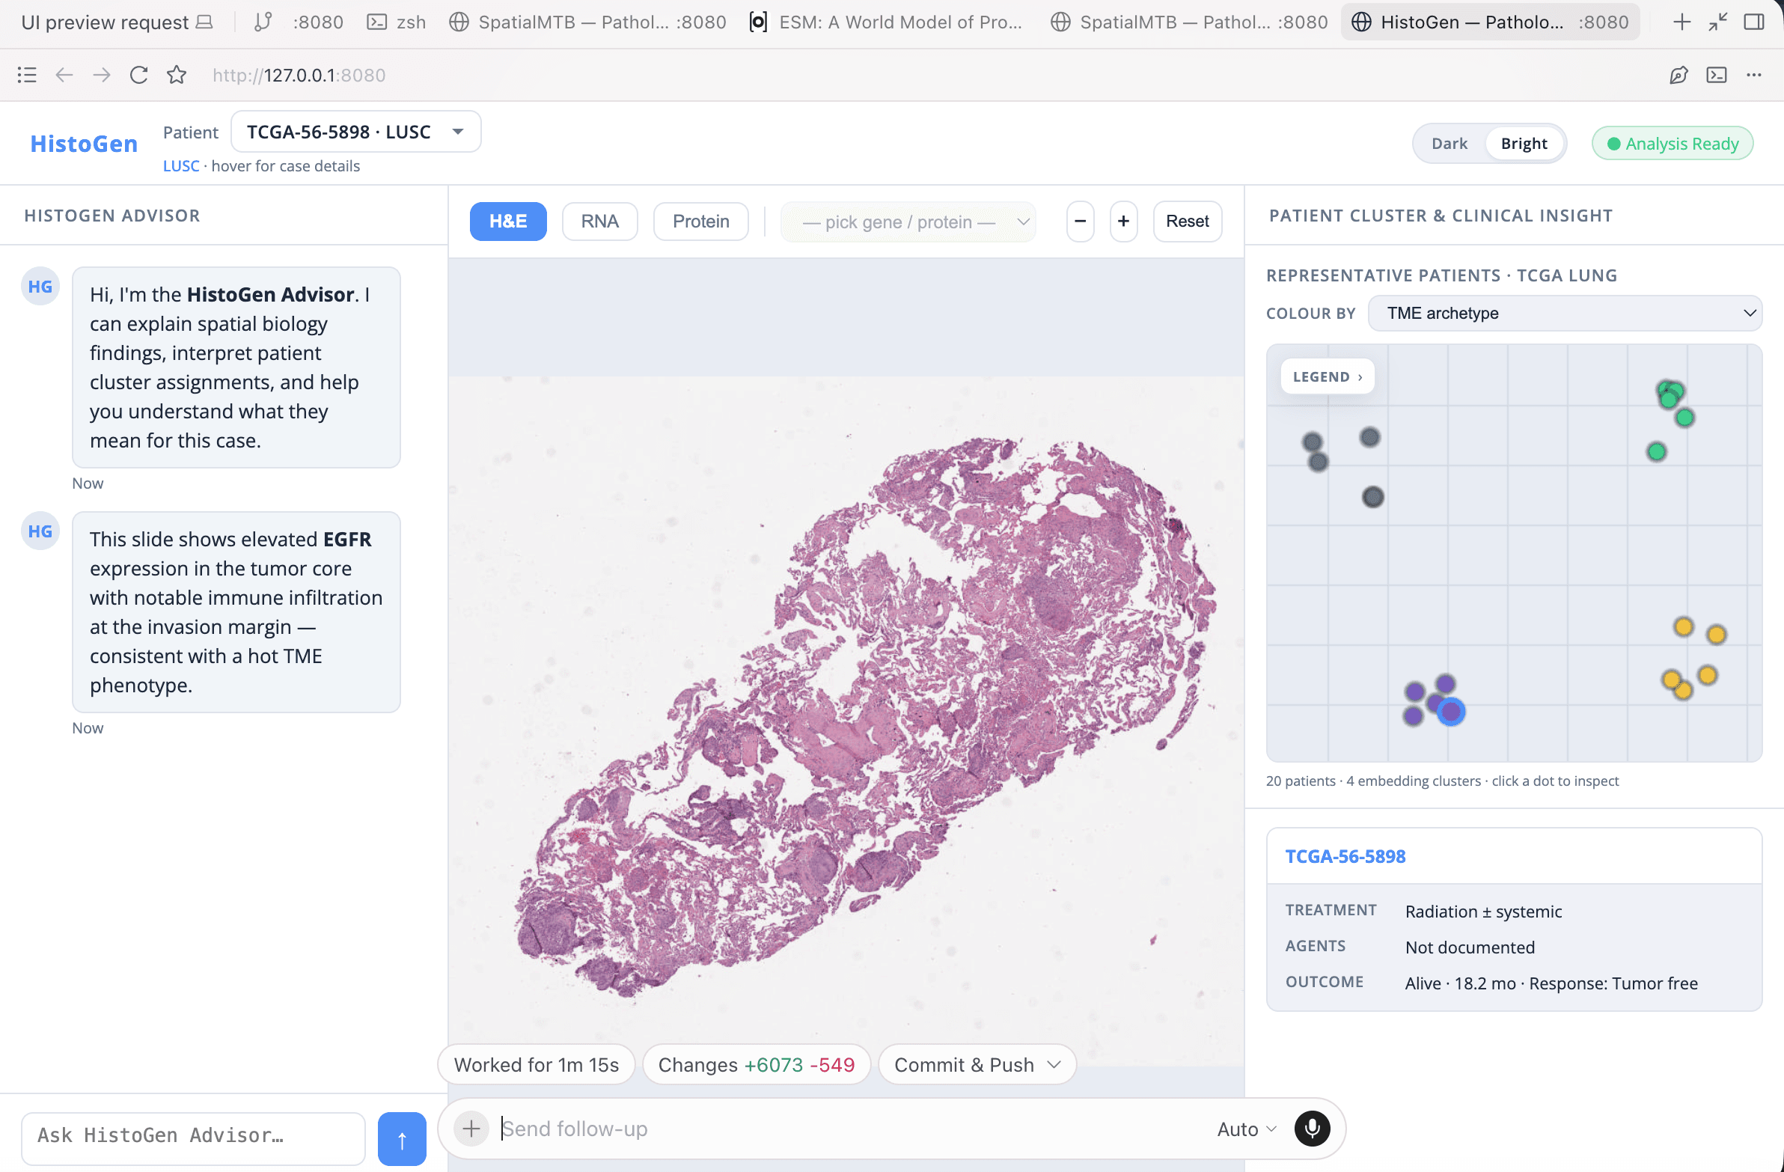Zoom out with the minus button
Viewport: 1784px width, 1172px height.
[1080, 222]
